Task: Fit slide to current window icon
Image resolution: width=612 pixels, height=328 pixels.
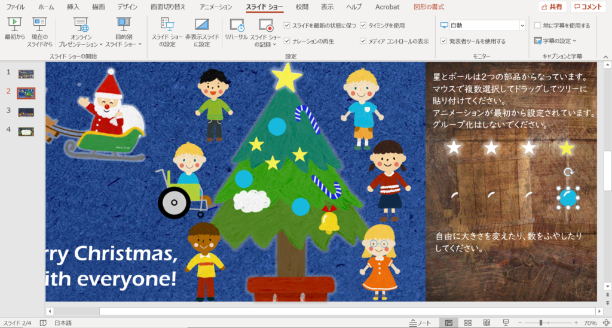Action: pyautogui.click(x=605, y=323)
